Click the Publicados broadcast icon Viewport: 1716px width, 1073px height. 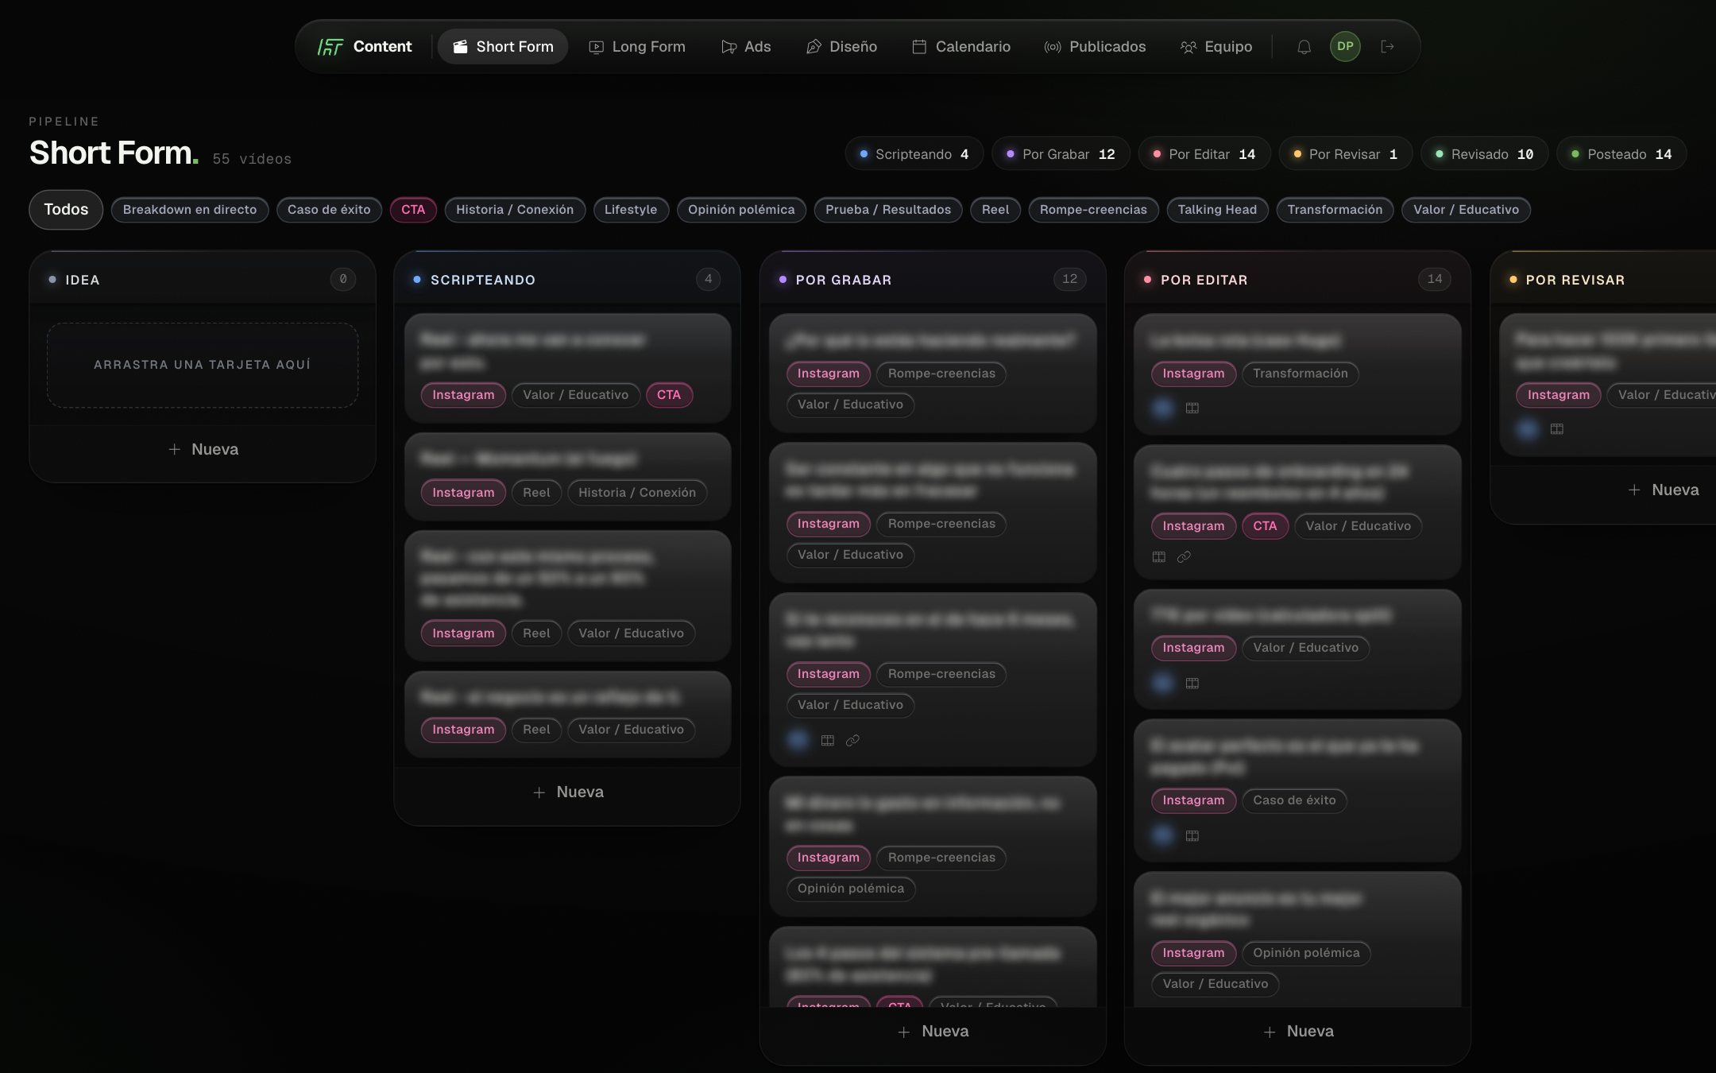1053,47
